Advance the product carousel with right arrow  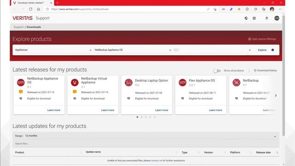coord(276,95)
